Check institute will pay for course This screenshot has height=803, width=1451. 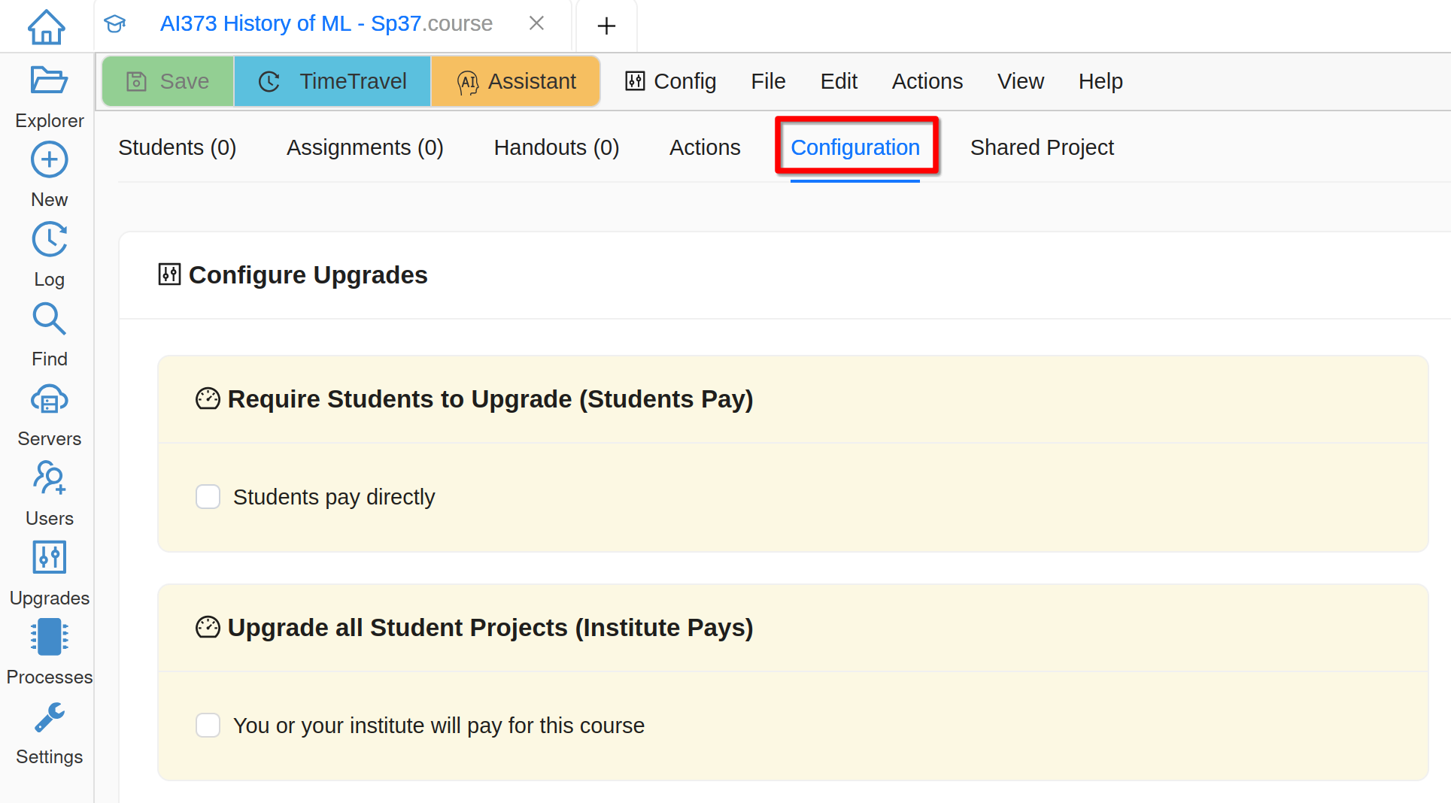pyautogui.click(x=208, y=726)
